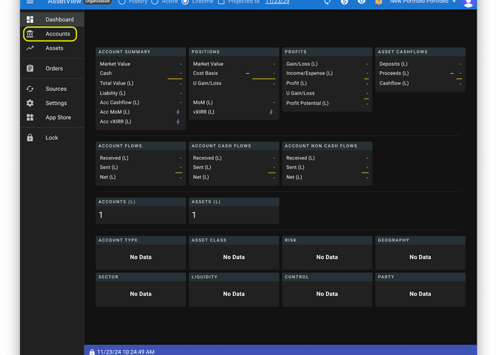
Task: Select the Active radio button
Action: coord(154,2)
